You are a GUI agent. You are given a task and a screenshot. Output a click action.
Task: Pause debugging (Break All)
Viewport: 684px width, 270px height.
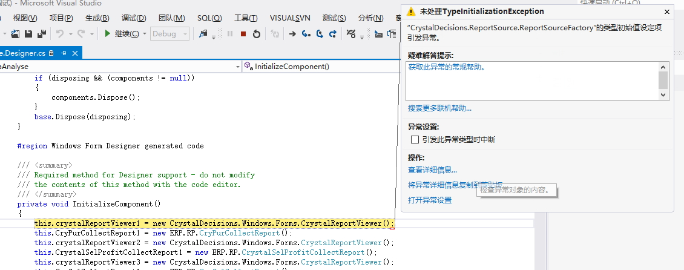[x=231, y=33]
